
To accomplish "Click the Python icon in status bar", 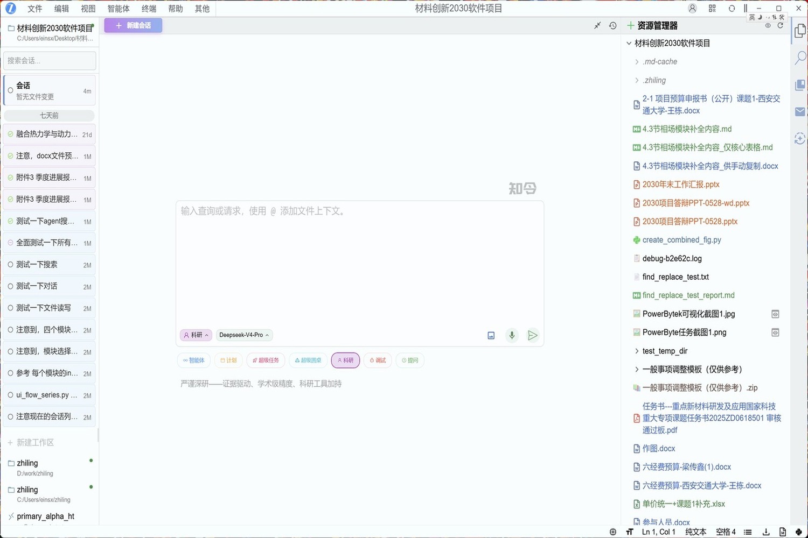I will pos(798,532).
